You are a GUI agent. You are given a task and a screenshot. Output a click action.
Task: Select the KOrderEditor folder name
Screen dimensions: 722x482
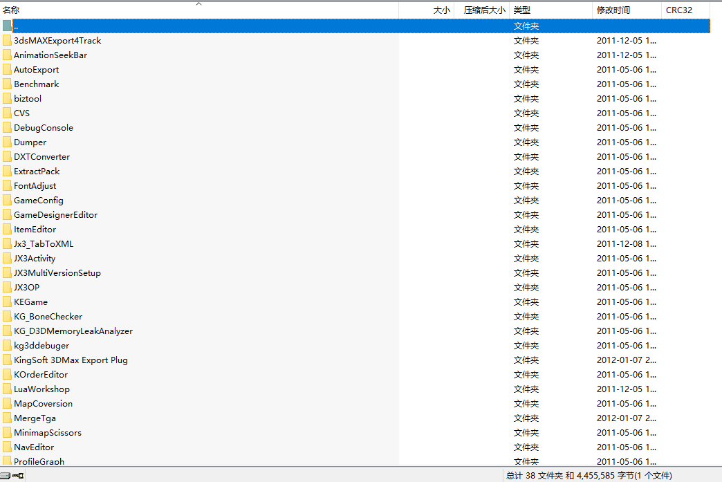(41, 375)
